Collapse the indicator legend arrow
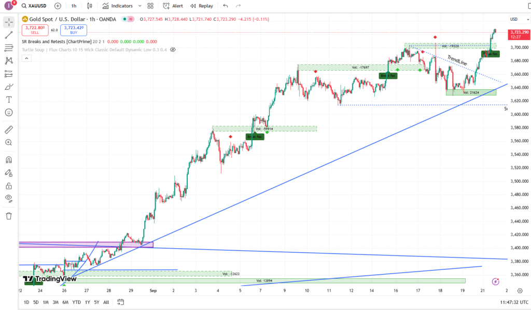The height and width of the screenshot is (310, 531). (26, 58)
